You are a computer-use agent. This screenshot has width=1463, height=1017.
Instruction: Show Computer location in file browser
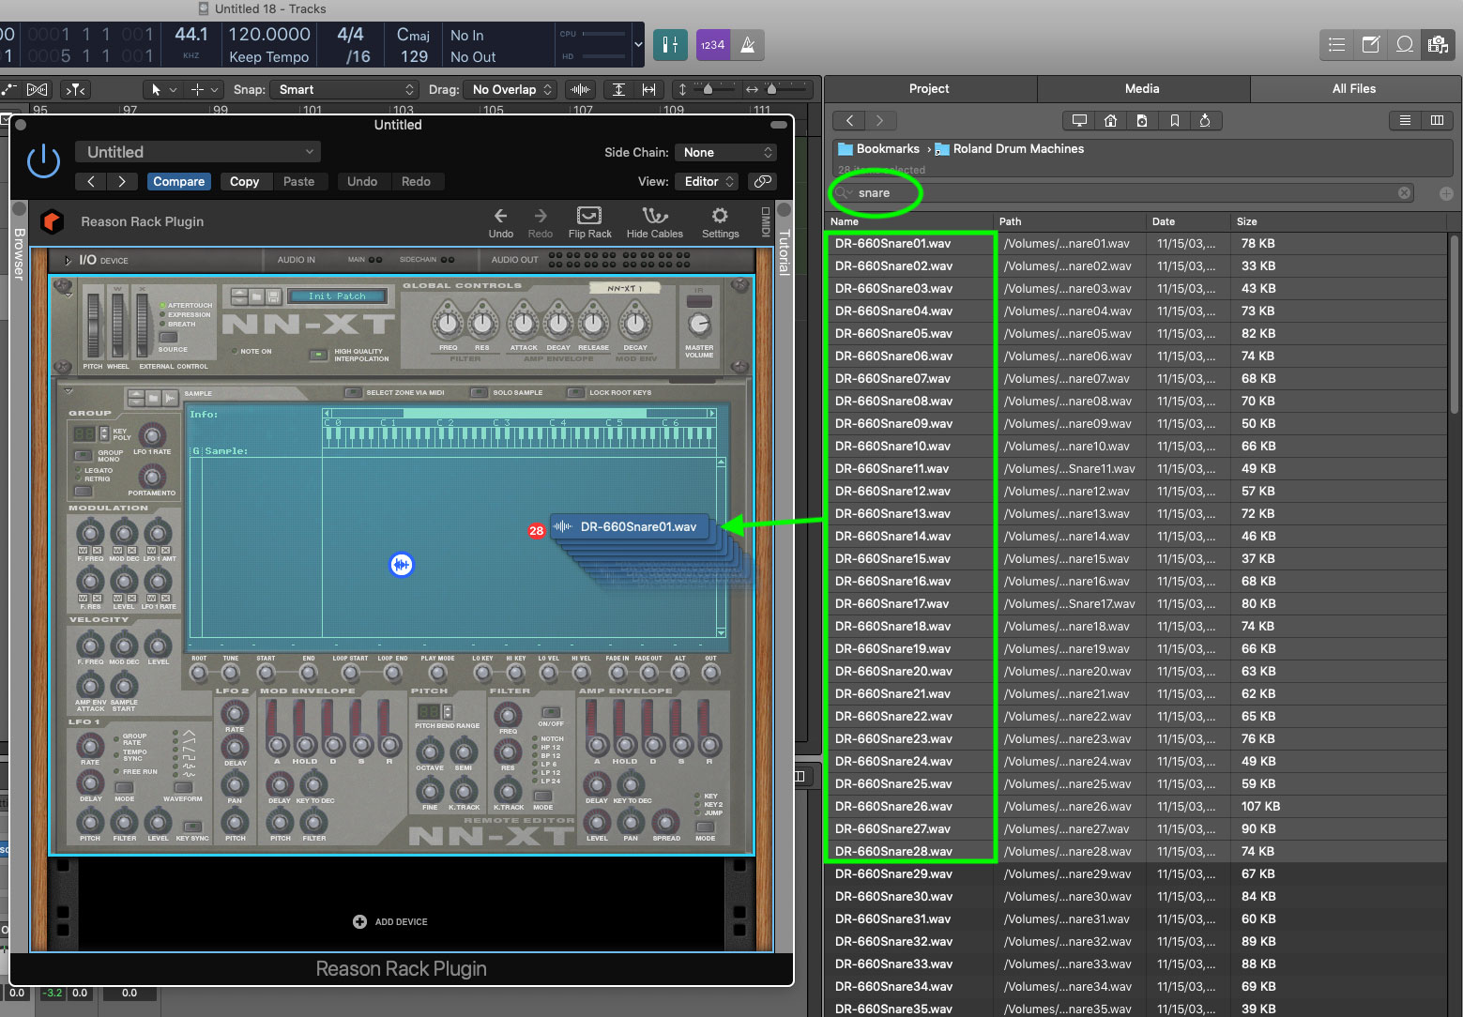click(1079, 120)
